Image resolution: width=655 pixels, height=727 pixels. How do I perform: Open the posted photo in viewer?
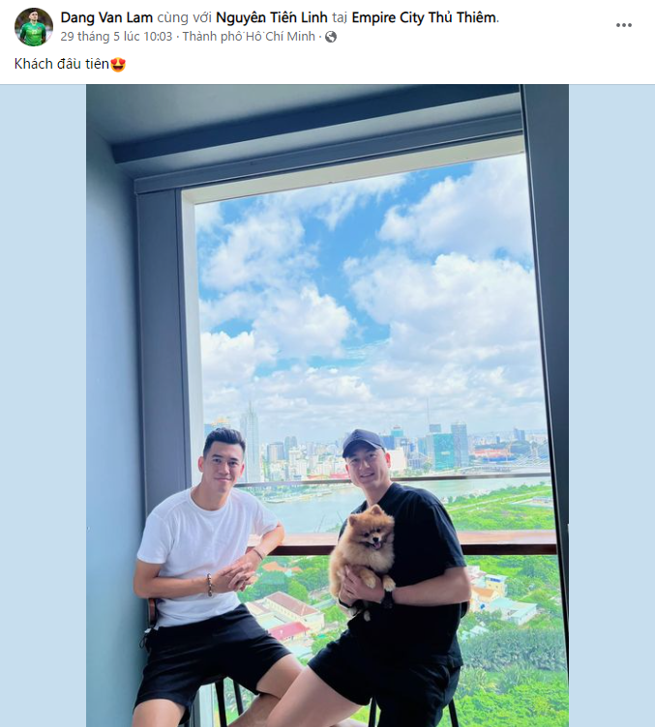[327, 406]
